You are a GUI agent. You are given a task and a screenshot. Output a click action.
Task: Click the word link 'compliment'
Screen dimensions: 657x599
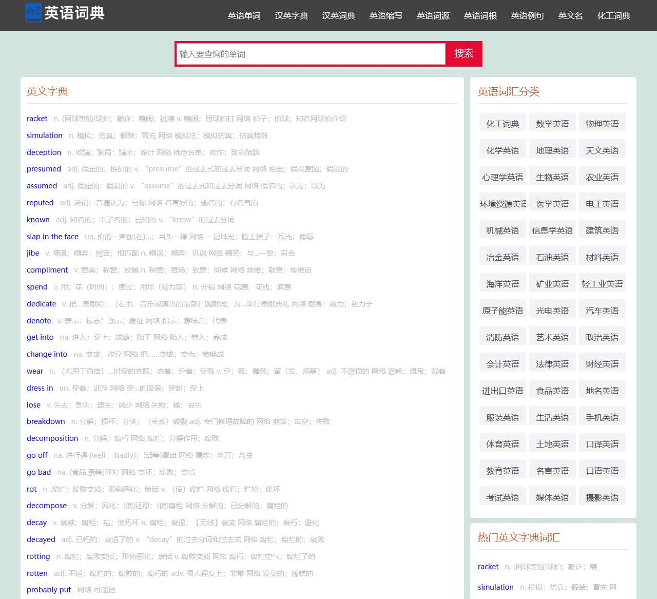pyautogui.click(x=47, y=270)
